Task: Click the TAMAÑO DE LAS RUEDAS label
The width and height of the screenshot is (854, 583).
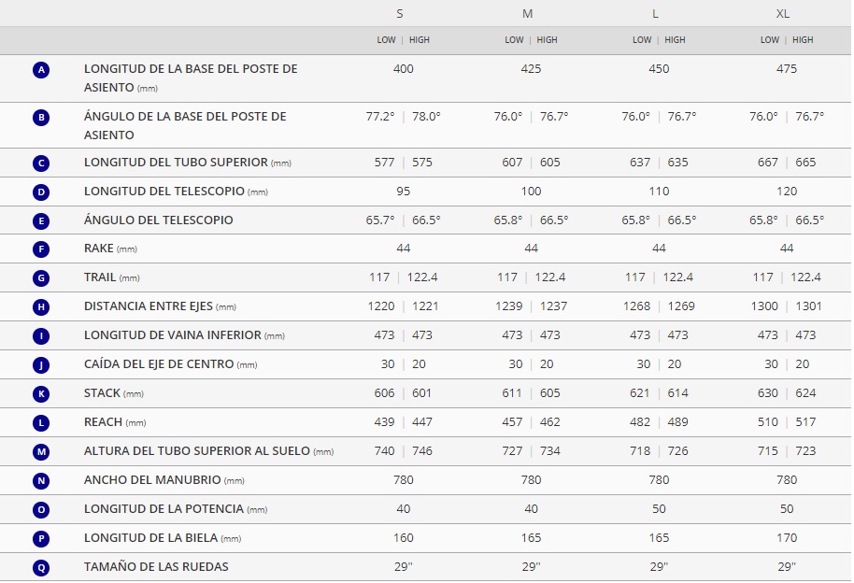Action: 156,567
